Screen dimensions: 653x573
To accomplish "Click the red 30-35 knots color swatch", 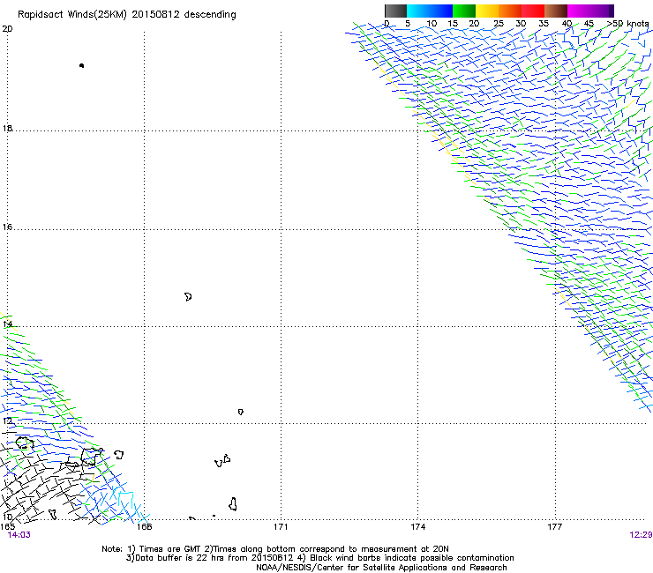I will click(x=533, y=11).
